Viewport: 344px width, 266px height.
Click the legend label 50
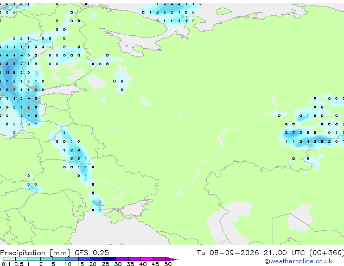168,264
